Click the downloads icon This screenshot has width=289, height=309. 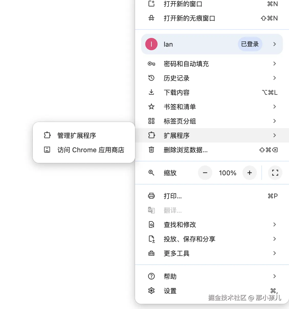151,92
